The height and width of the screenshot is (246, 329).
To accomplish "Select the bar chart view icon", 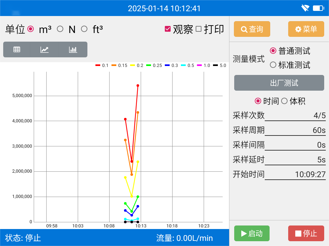I will pos(73,49).
